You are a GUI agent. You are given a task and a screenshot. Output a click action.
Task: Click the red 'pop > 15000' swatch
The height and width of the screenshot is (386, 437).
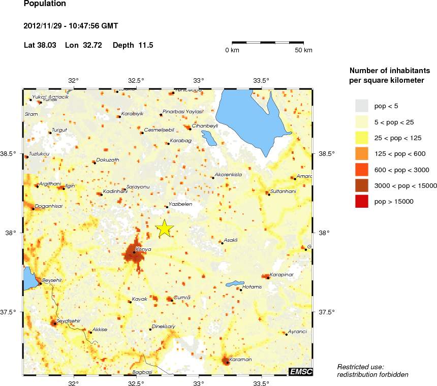point(362,201)
